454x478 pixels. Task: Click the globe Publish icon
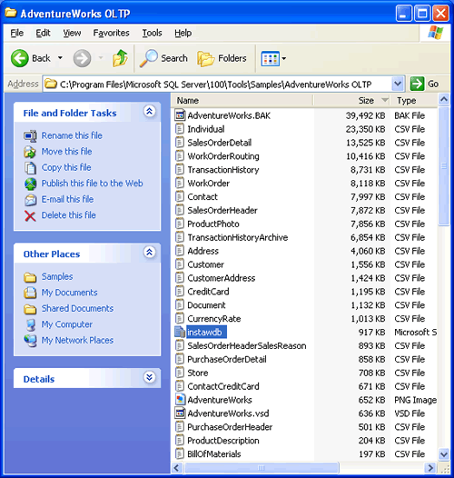(x=30, y=184)
